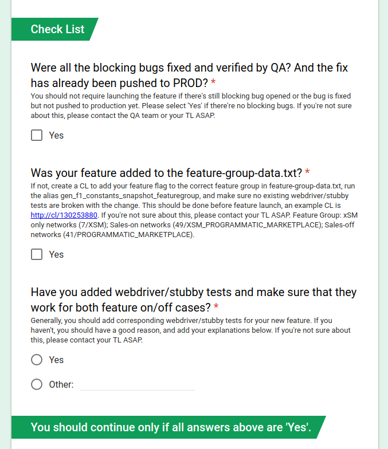Click required asterisk after 'feature-group-data.txt?'
388x449 pixels.
[307, 172]
